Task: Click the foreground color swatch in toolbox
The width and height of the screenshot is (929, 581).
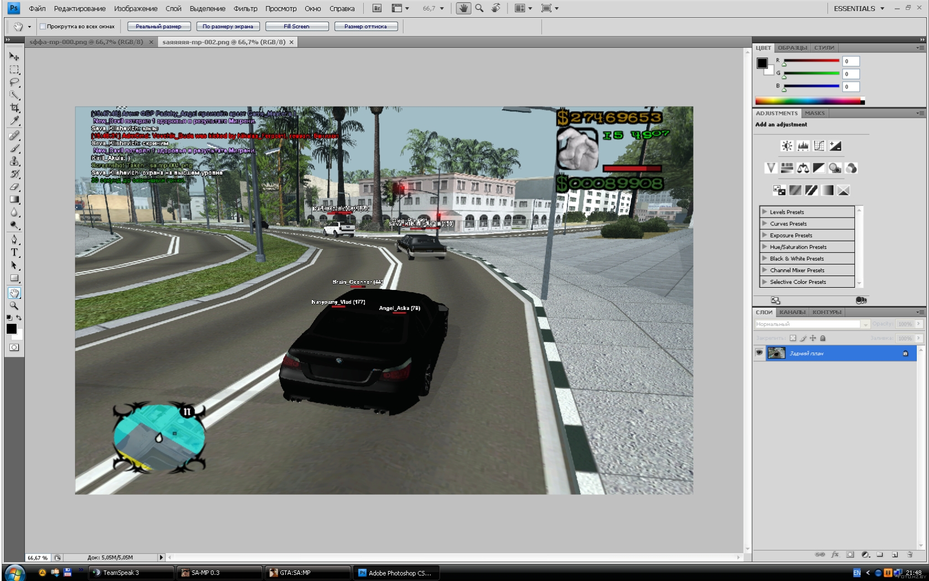Action: (x=11, y=329)
